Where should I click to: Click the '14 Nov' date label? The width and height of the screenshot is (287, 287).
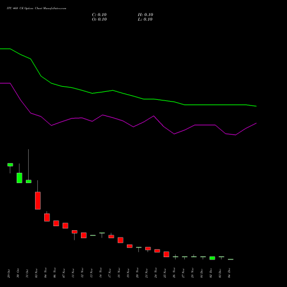tap(100, 273)
